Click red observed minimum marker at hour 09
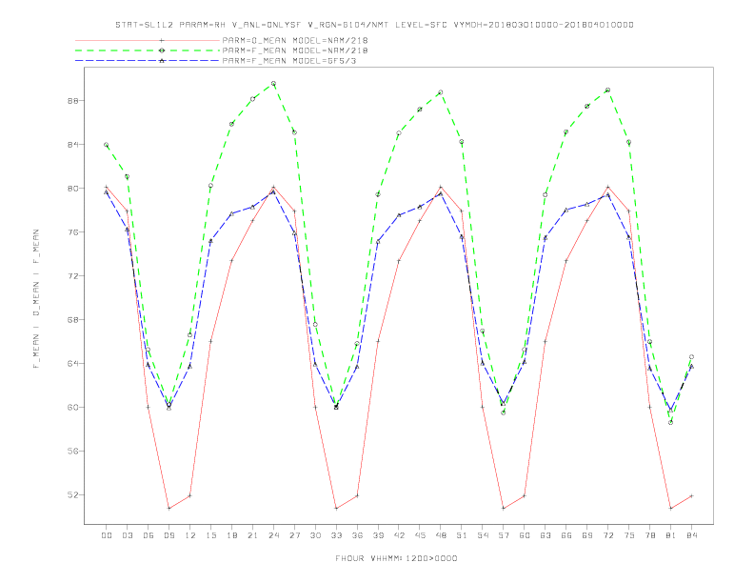The width and height of the screenshot is (754, 583). click(x=169, y=508)
